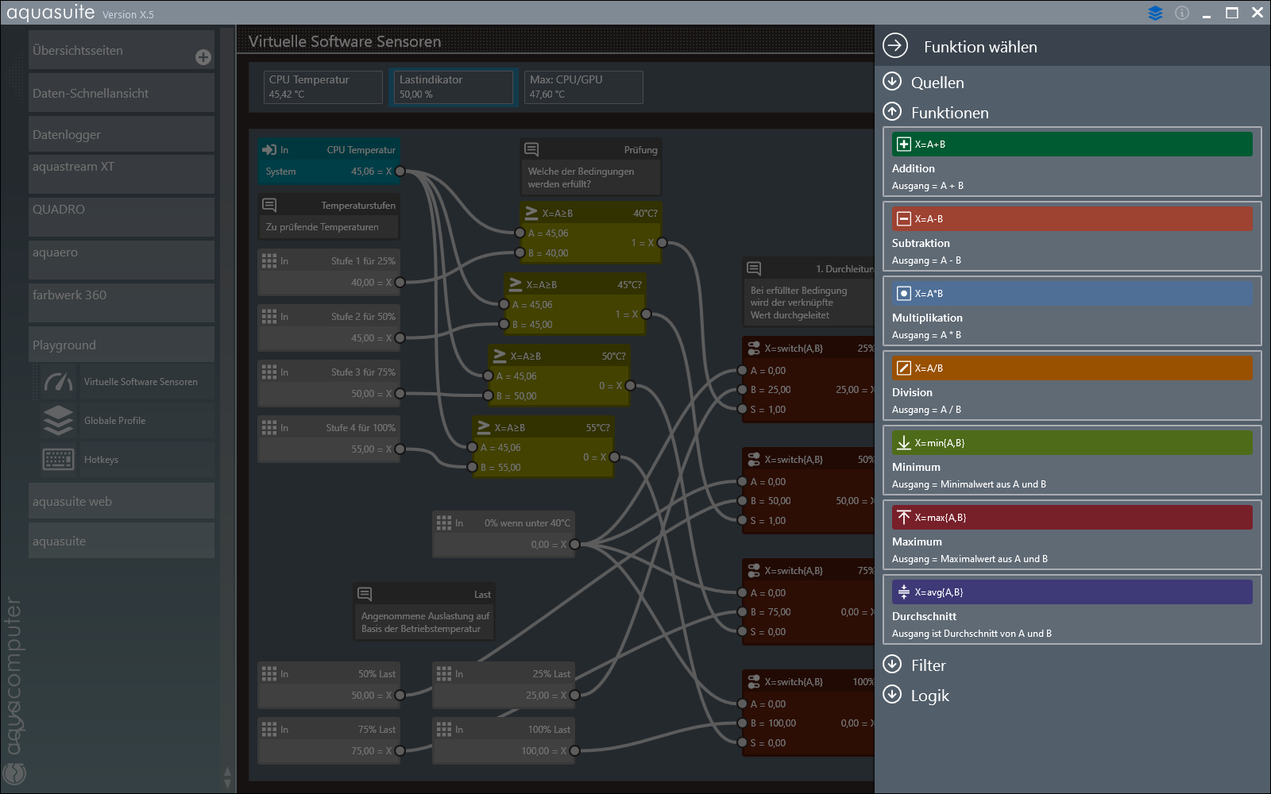Select the Max: CPU/GPU sensor tile
This screenshot has width=1271, height=794.
point(584,87)
